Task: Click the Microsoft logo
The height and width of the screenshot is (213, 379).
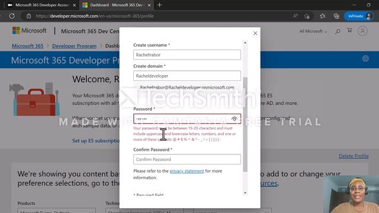Action: (29, 31)
